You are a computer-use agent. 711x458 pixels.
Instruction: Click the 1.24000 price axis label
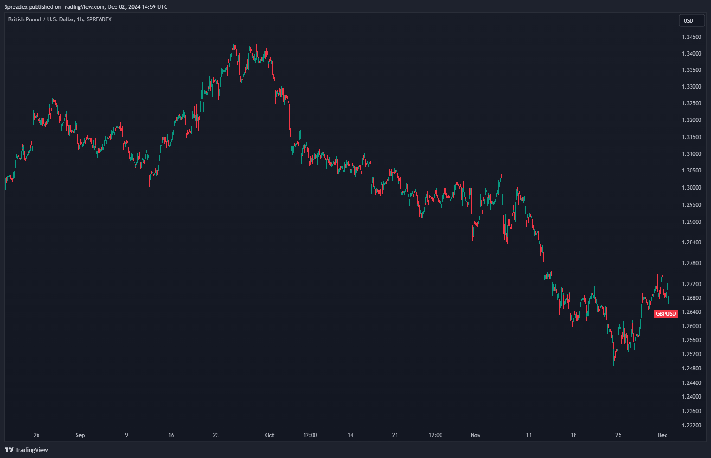[691, 397]
